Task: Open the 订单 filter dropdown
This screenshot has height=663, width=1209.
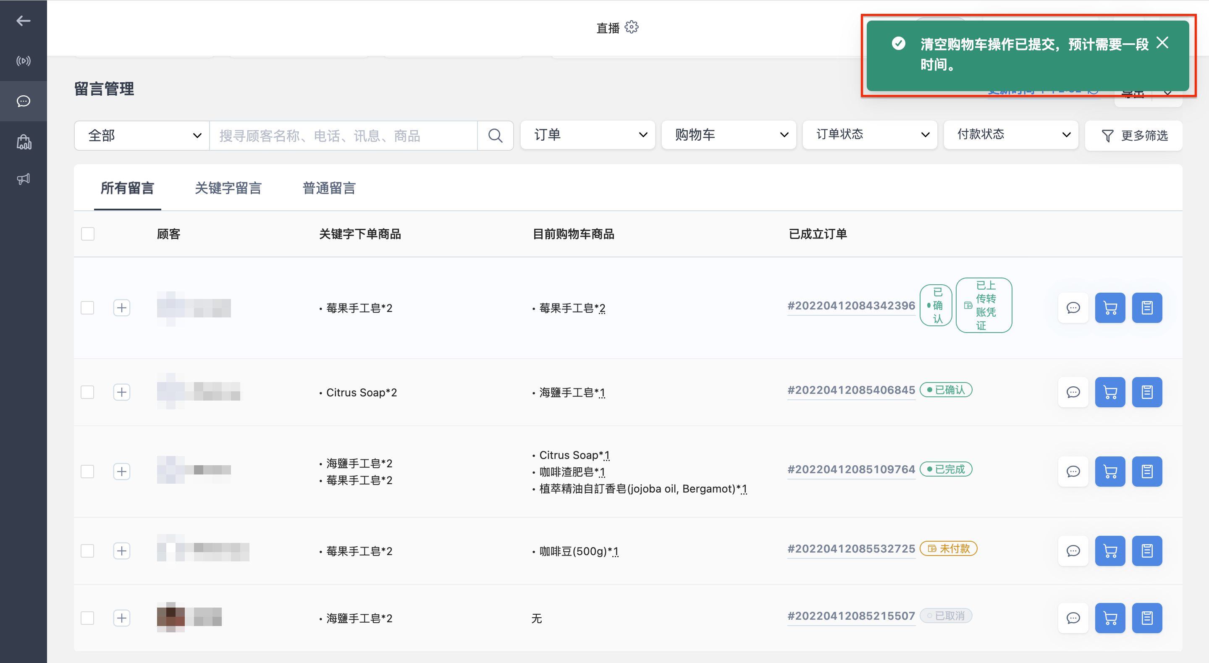Action: click(x=587, y=135)
